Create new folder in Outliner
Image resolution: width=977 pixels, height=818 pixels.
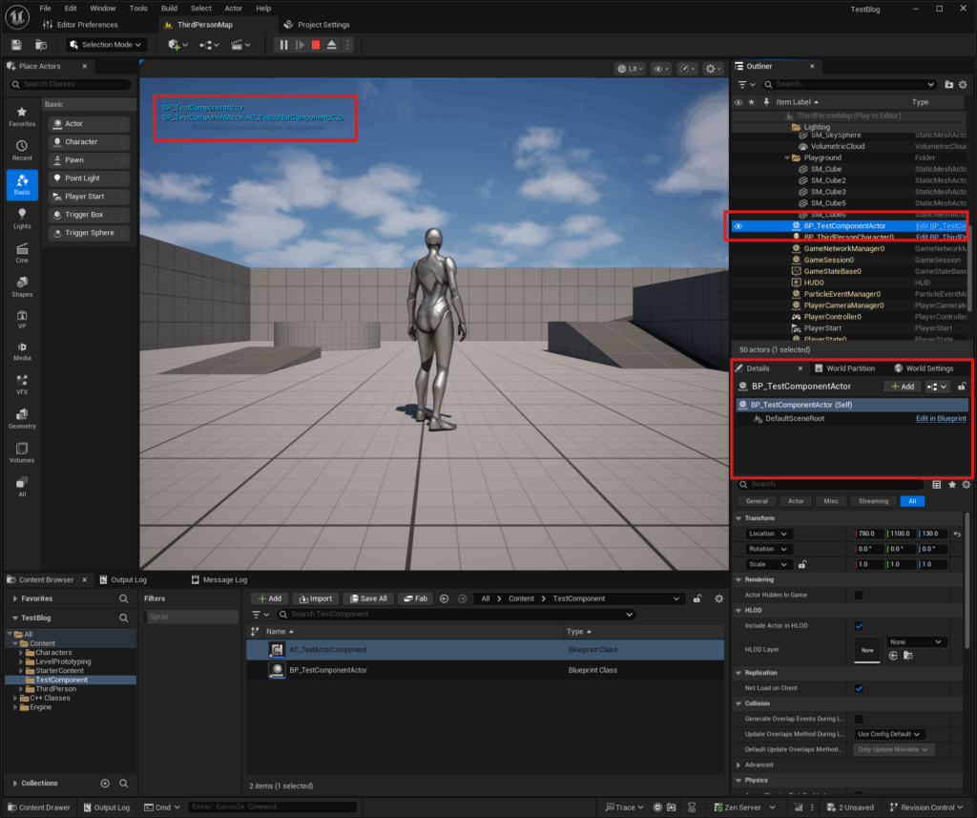pyautogui.click(x=949, y=84)
